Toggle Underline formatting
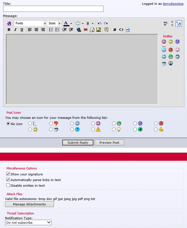 tap(22, 30)
